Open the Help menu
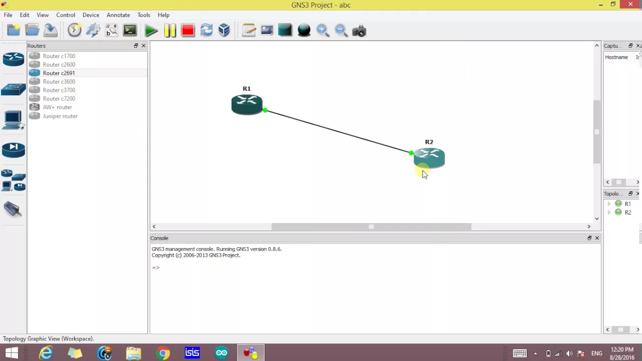The image size is (642, 361). pos(164,15)
